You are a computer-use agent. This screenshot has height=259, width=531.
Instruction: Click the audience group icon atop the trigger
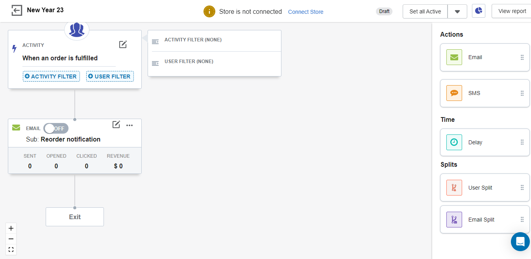click(77, 30)
